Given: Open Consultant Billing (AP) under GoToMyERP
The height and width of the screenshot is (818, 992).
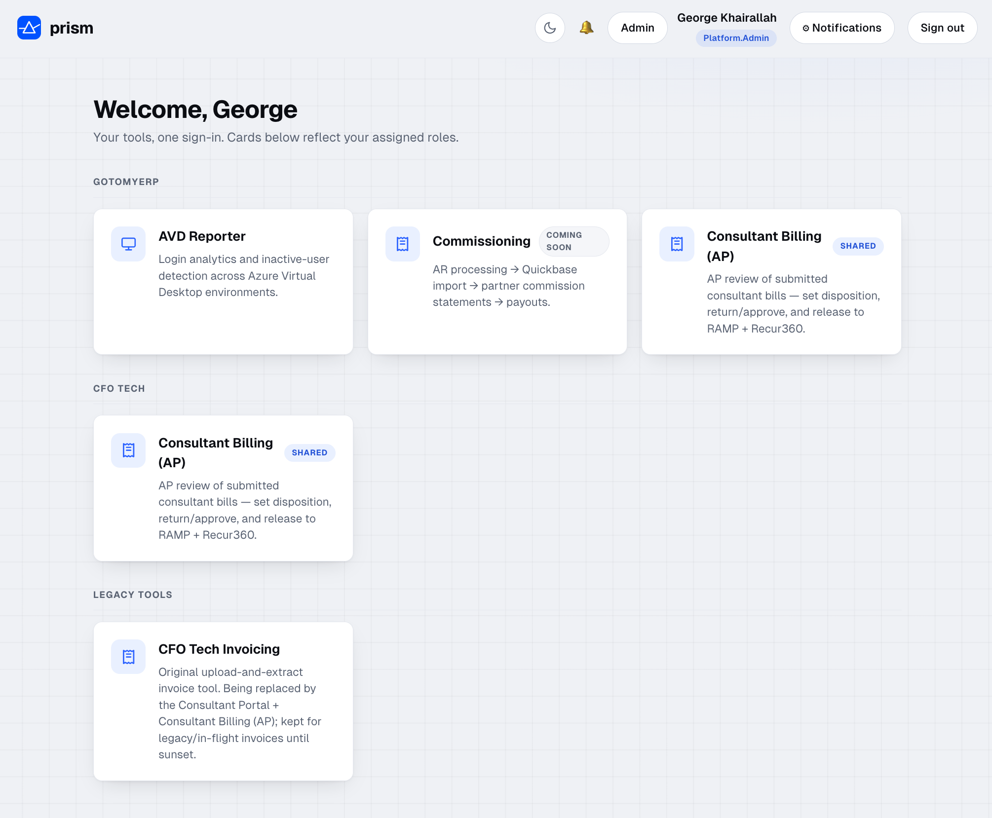Looking at the screenshot, I should (x=764, y=246).
